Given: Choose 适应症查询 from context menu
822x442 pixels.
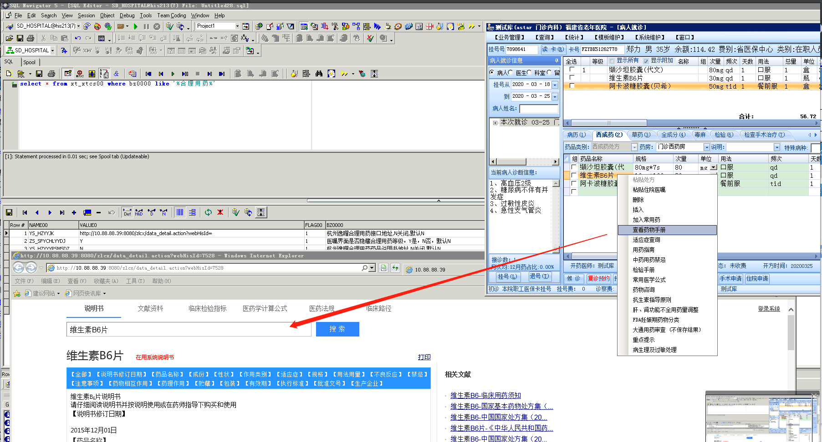Looking at the screenshot, I should [667, 240].
